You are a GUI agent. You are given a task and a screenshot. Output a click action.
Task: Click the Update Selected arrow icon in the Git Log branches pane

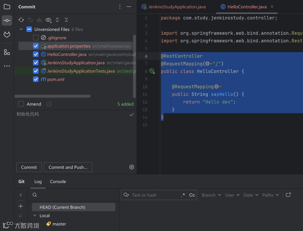(21, 215)
